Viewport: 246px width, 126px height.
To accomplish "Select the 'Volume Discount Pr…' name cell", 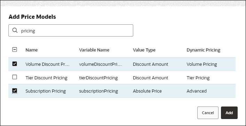I will pyautogui.click(x=47, y=64).
